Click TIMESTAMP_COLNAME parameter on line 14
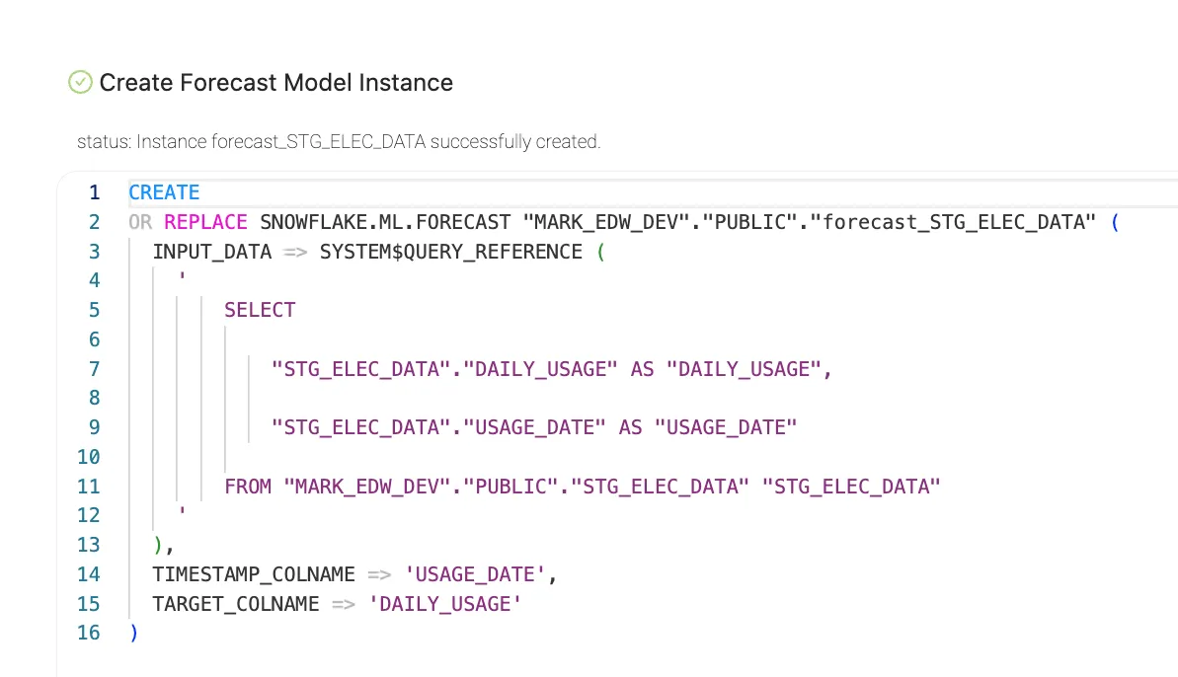The width and height of the screenshot is (1178, 677). pyautogui.click(x=254, y=575)
